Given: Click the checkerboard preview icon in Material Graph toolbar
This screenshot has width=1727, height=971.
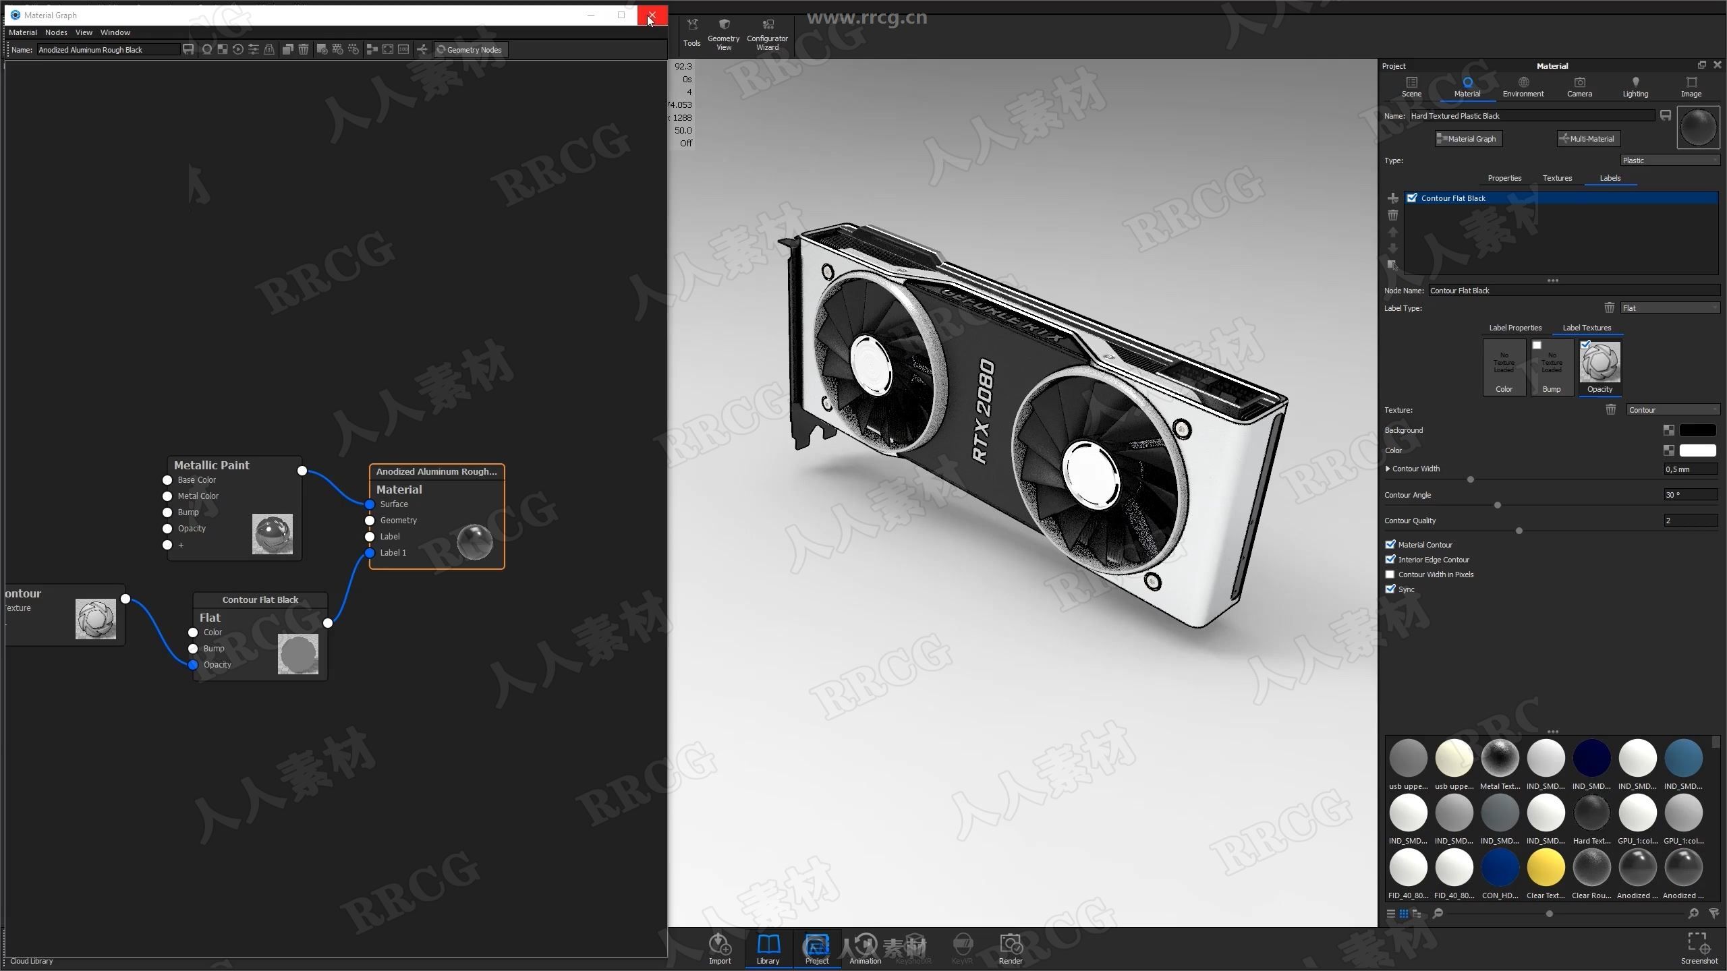Looking at the screenshot, I should click(x=223, y=49).
